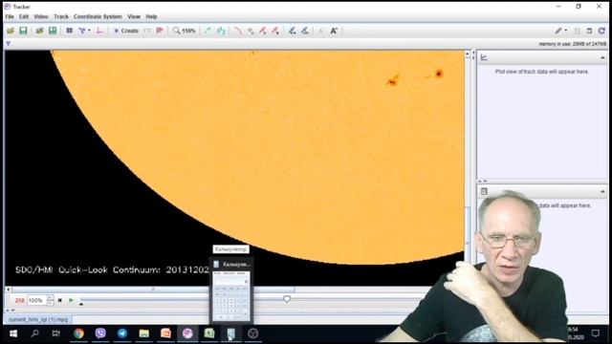Expand the Calibration tools dropdown arrow

(x=89, y=31)
